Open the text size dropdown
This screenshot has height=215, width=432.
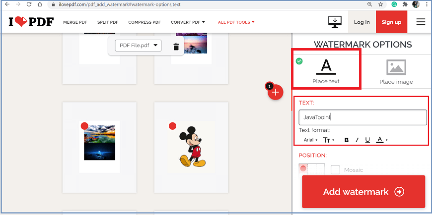click(329, 140)
